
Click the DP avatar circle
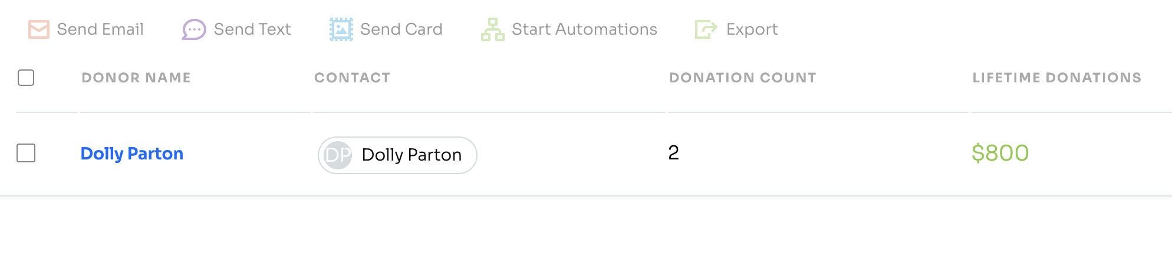(x=338, y=155)
